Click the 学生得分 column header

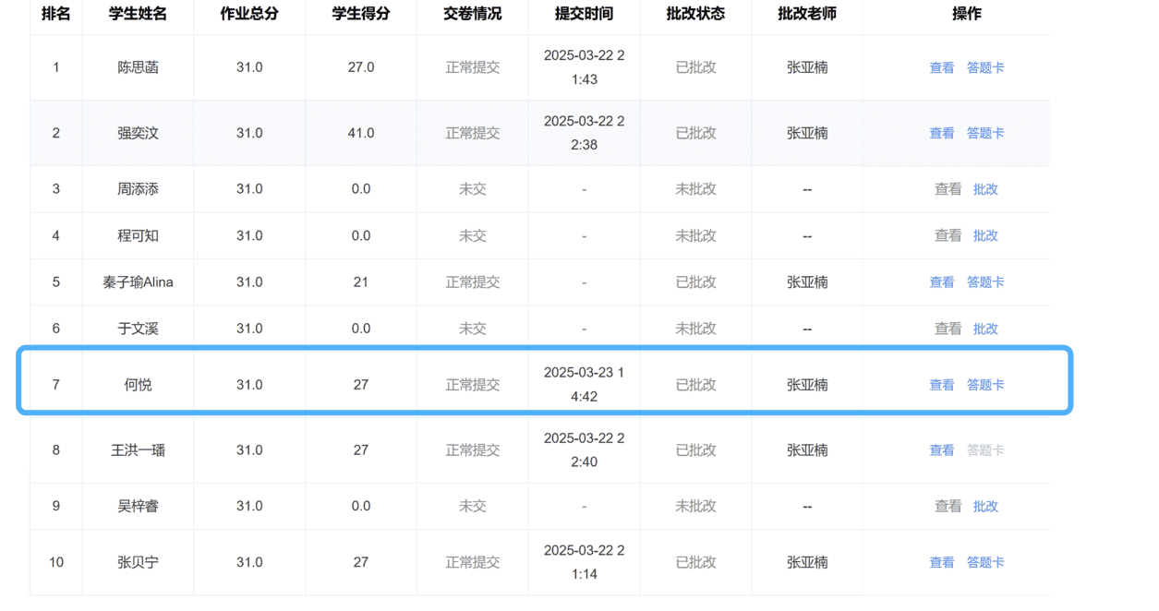click(360, 15)
